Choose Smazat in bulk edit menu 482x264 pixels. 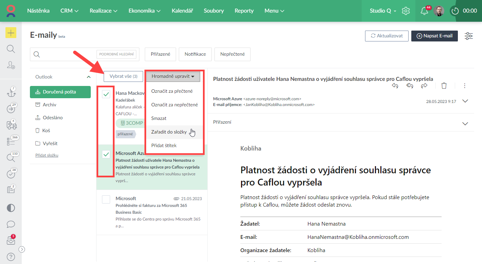174,118
